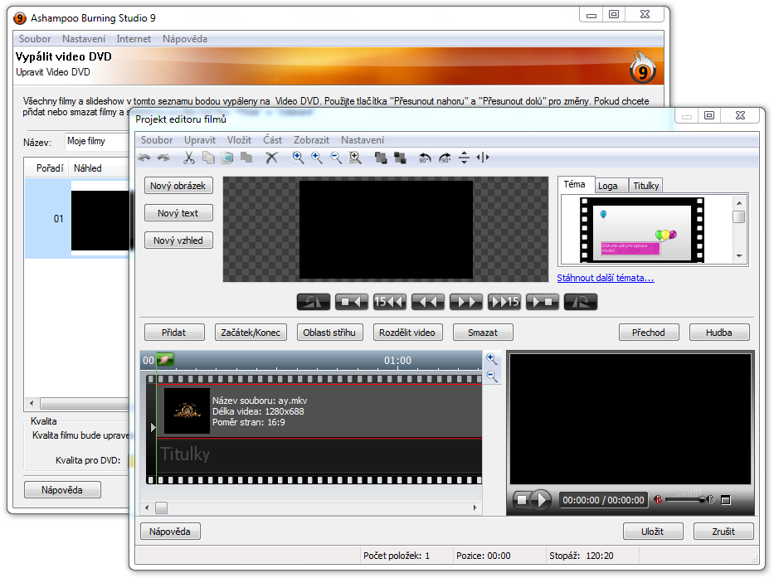Click the Nový obrázek button
The image size is (774, 578).
[x=178, y=186]
